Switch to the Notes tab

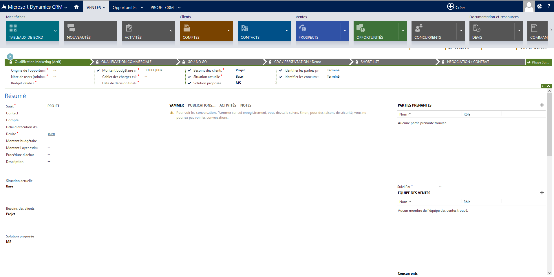coord(246,105)
